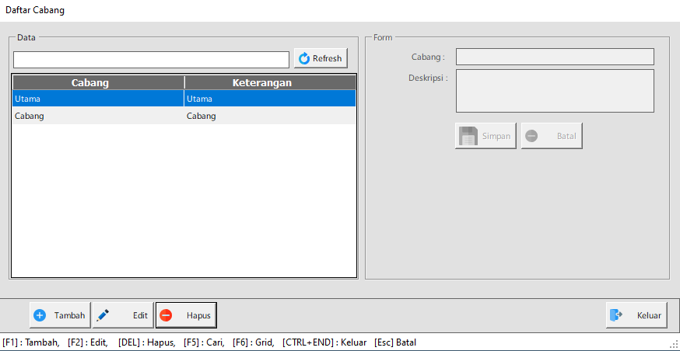
Task: Click the Daftar Cabang window title
Action: 35,10
